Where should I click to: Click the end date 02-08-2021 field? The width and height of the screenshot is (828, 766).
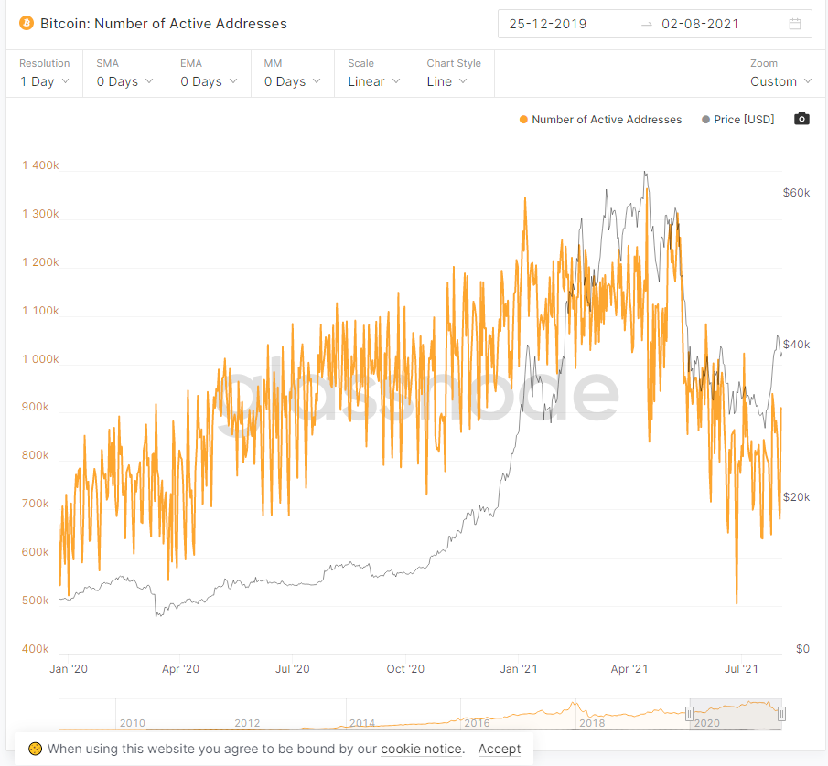point(700,24)
